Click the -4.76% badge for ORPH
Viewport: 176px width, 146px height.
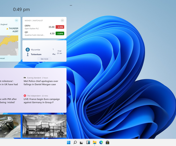point(60,27)
